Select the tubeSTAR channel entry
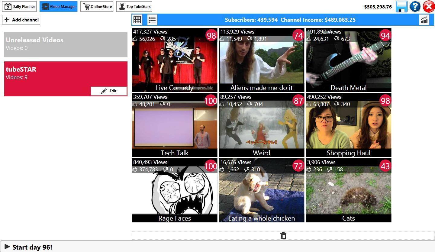 point(66,79)
